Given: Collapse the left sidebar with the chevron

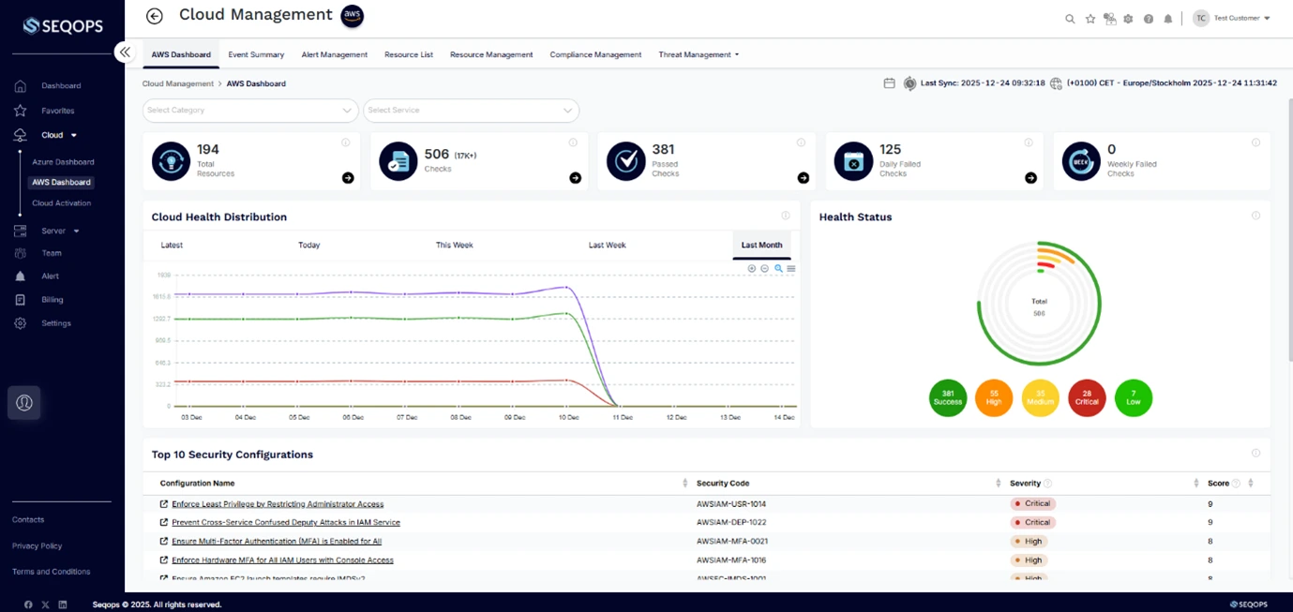Looking at the screenshot, I should click(x=125, y=52).
